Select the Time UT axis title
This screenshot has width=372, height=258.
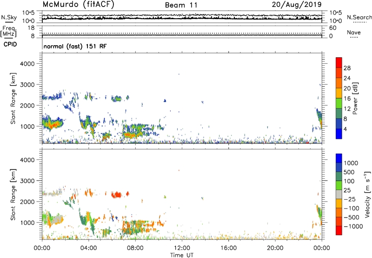[182, 255]
